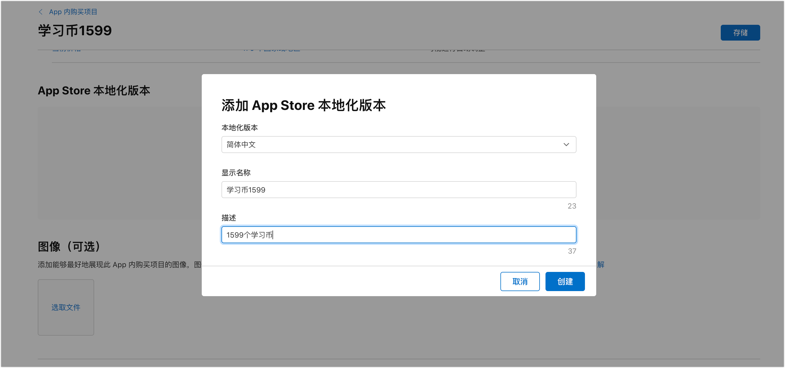
Task: Open the App 内购买项目 breadcrumb link
Action: 73,12
